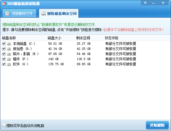171x131 pixels.
Task: Click the disk icon on 擦除磁盘剩余空间 tab
Action: click(43, 13)
